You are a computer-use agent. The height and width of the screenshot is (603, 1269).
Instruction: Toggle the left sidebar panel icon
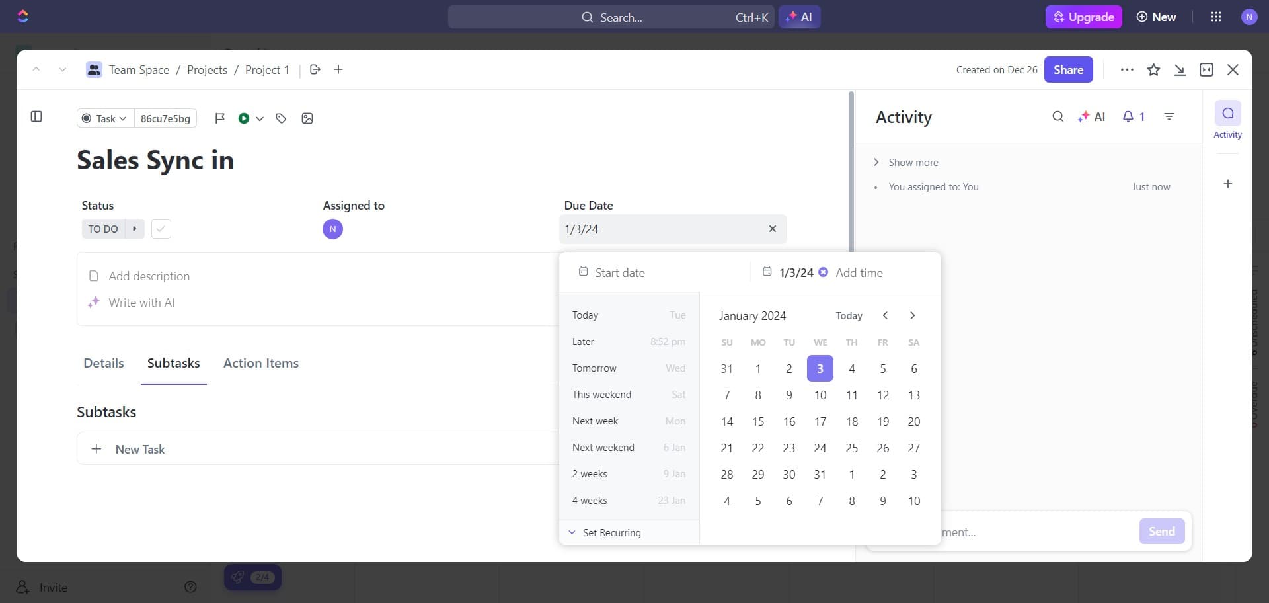click(x=36, y=117)
